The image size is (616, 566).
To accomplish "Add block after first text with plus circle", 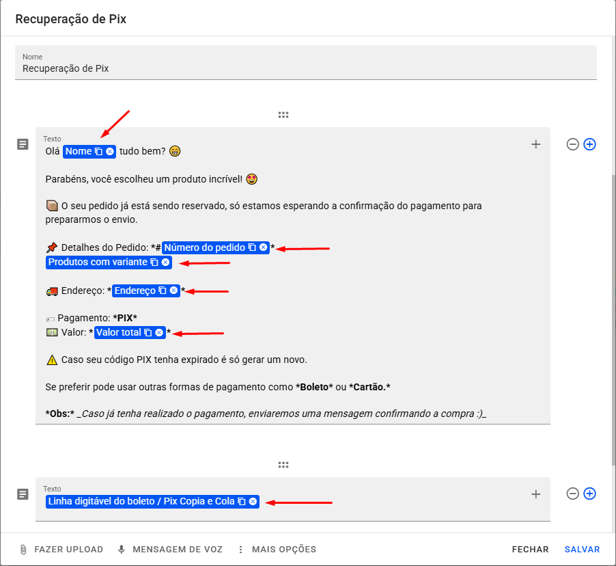I will pos(590,144).
